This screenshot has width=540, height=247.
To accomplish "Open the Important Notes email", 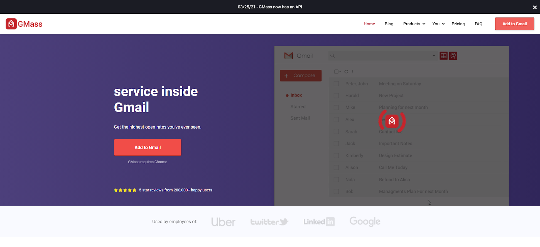I will point(396,144).
